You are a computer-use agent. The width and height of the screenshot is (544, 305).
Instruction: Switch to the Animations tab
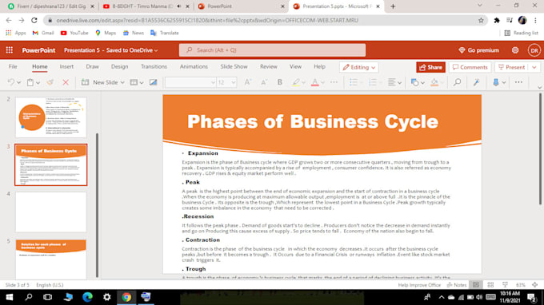coord(194,66)
